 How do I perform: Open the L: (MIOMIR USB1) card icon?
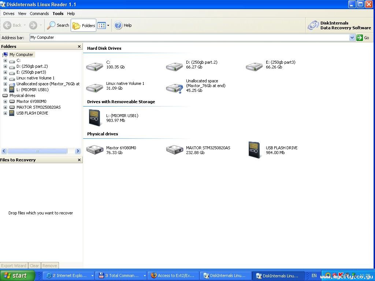point(94,118)
